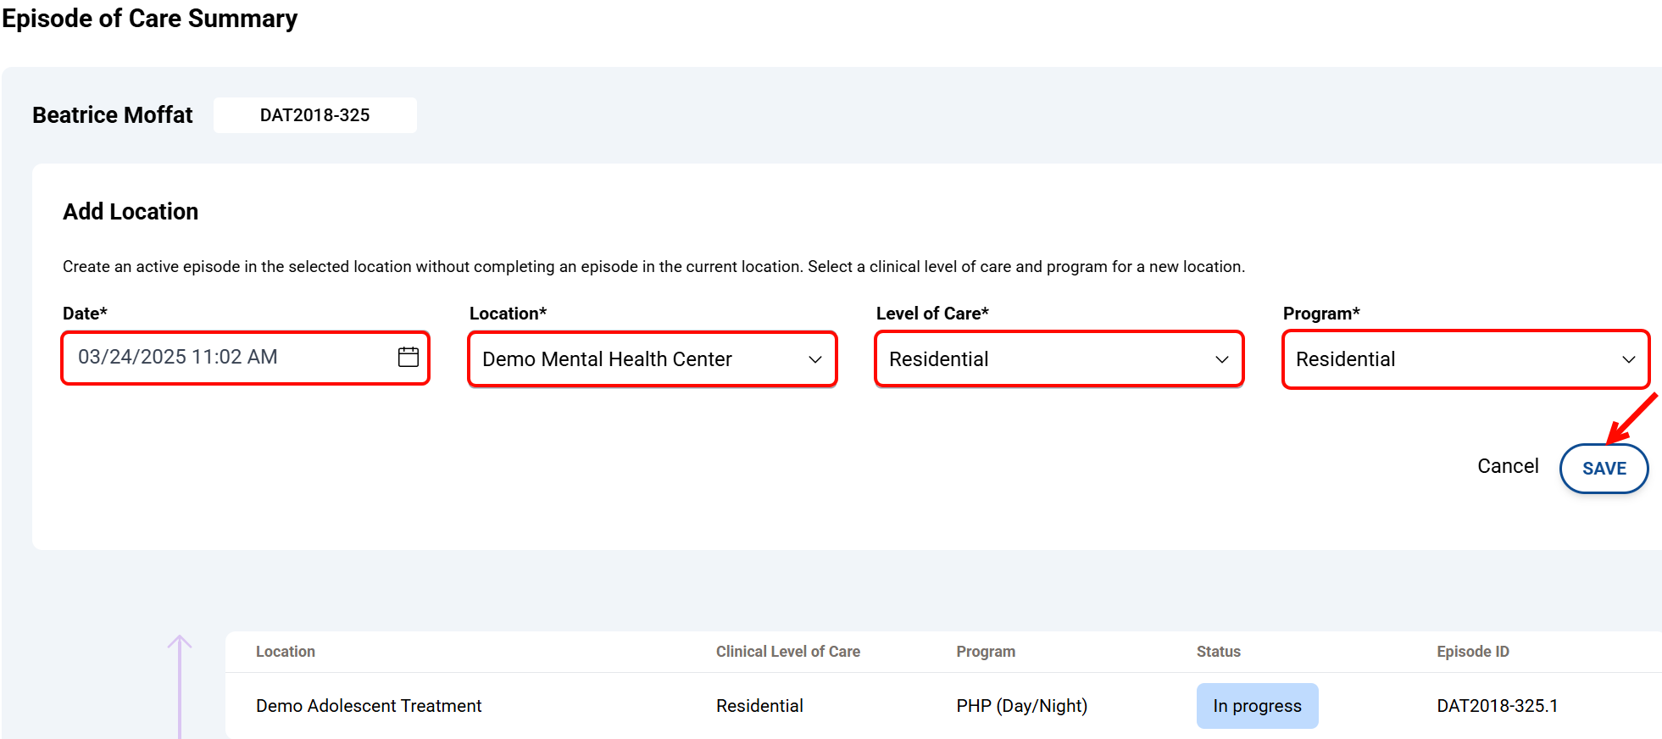Screen dimensions: 1662x739
Task: Sort by the Location column header
Action: pos(286,652)
